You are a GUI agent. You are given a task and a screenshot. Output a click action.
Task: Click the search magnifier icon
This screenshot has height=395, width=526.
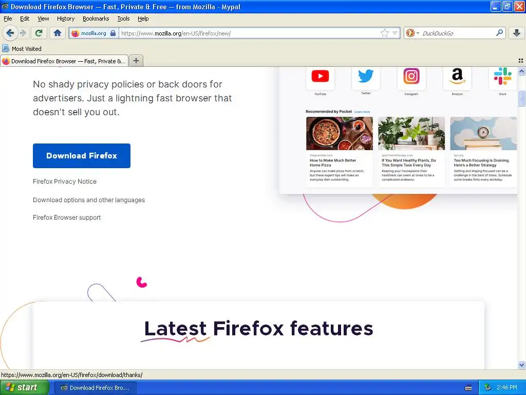click(499, 33)
